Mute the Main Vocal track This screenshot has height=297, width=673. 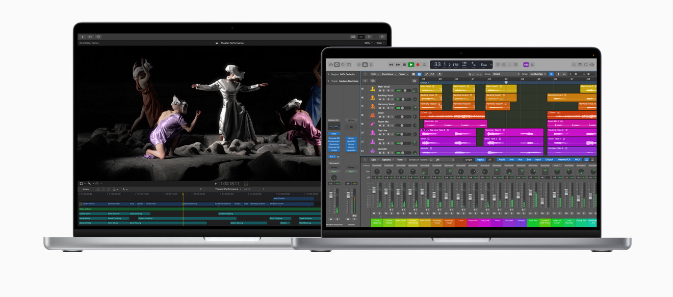(x=380, y=91)
